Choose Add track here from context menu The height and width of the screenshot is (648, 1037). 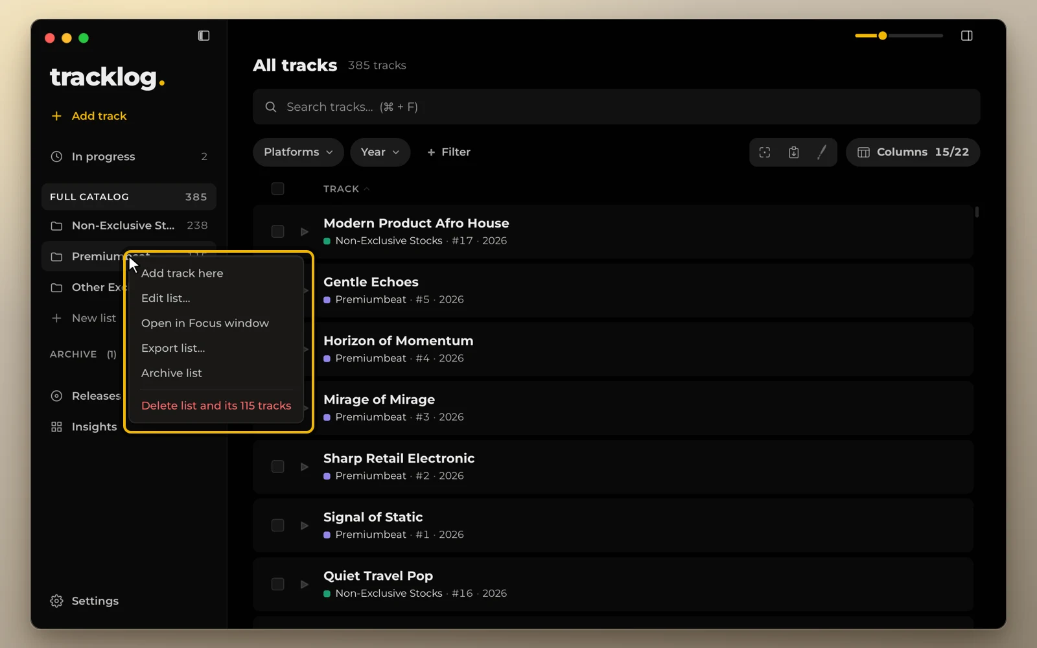(217, 273)
